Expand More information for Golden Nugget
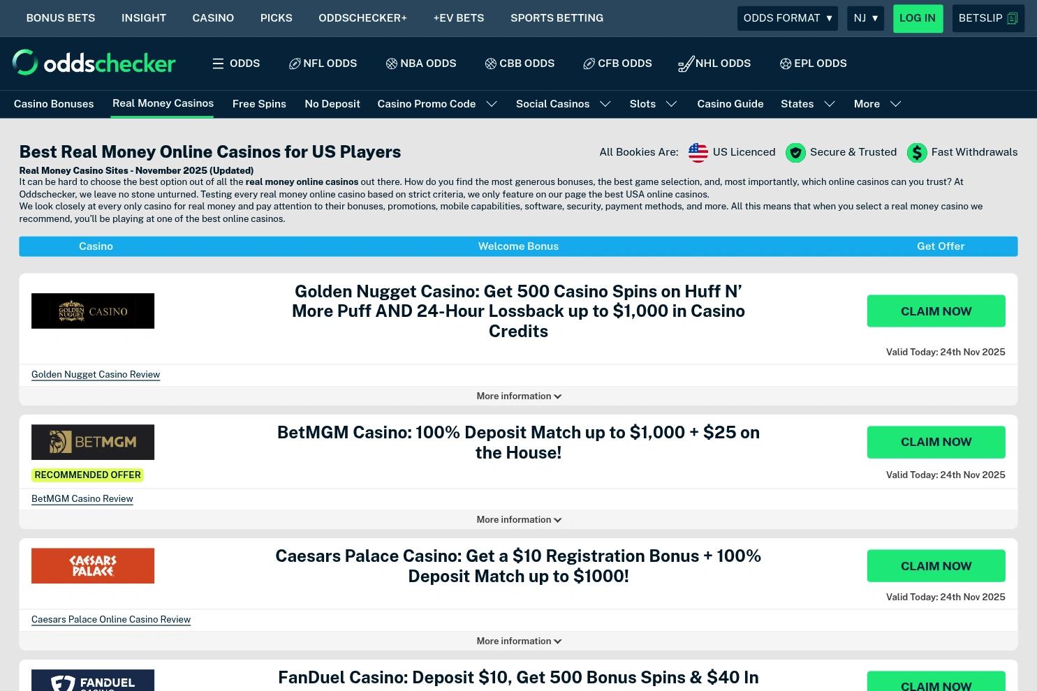This screenshot has height=691, width=1037. pos(519,396)
